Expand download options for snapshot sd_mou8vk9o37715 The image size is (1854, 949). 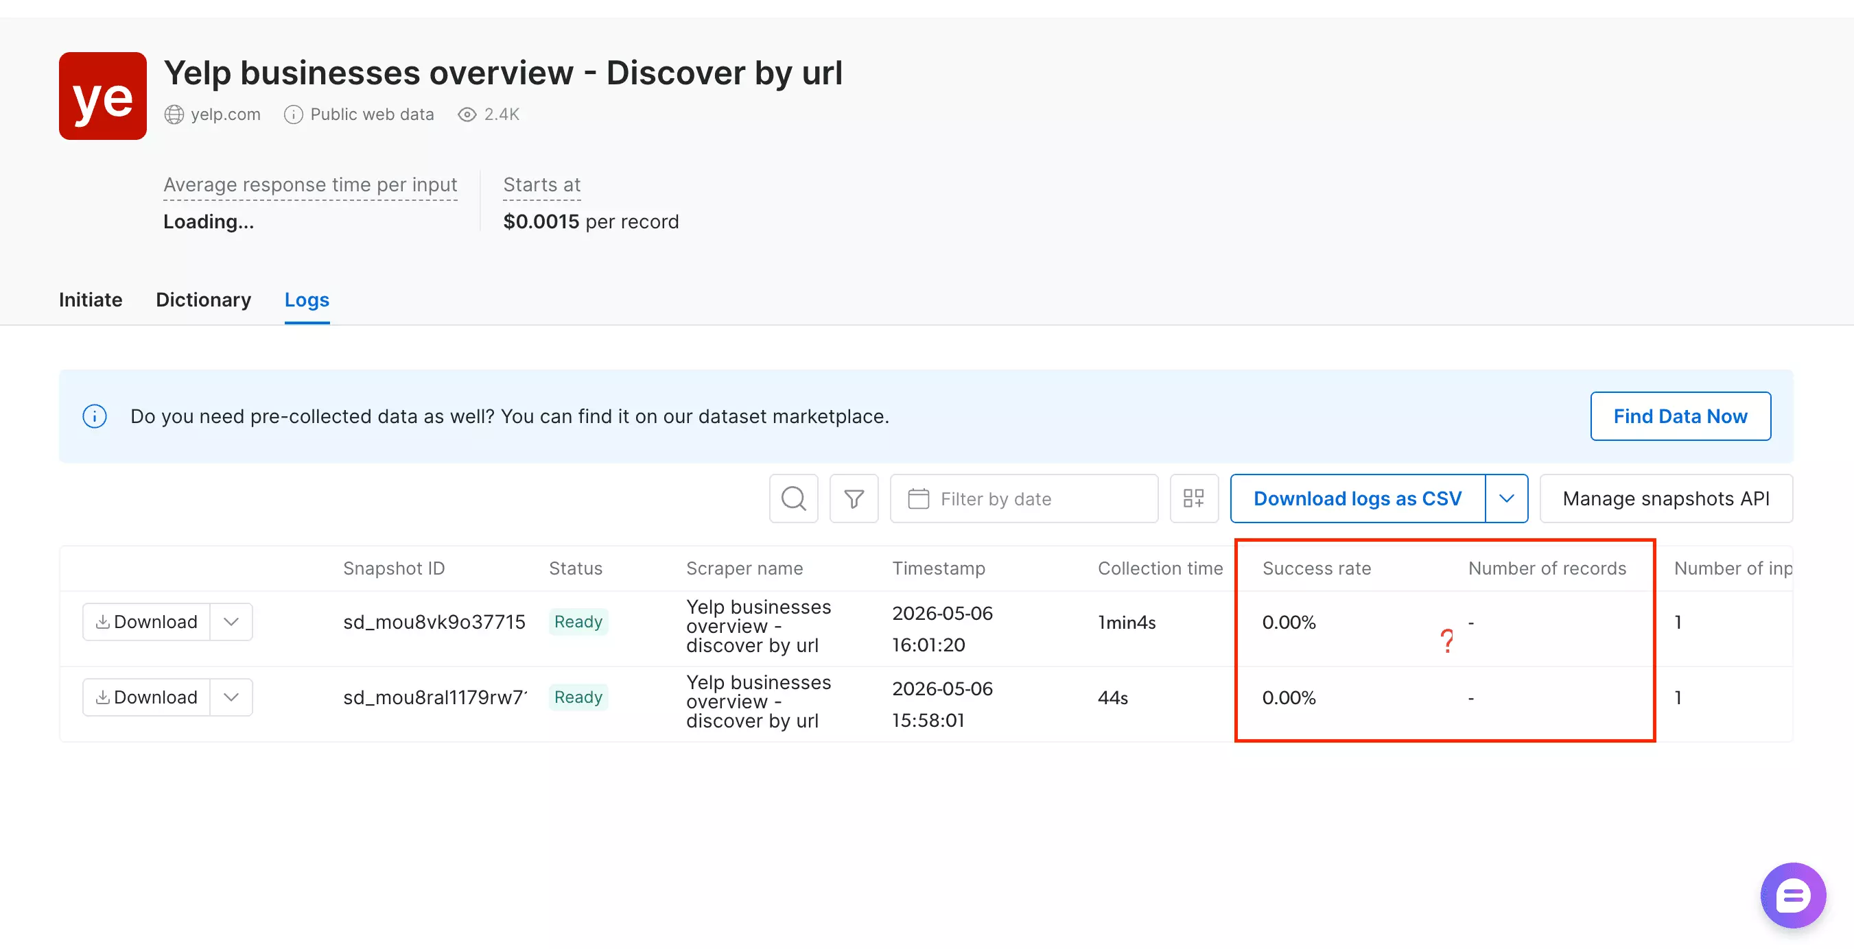pos(231,622)
